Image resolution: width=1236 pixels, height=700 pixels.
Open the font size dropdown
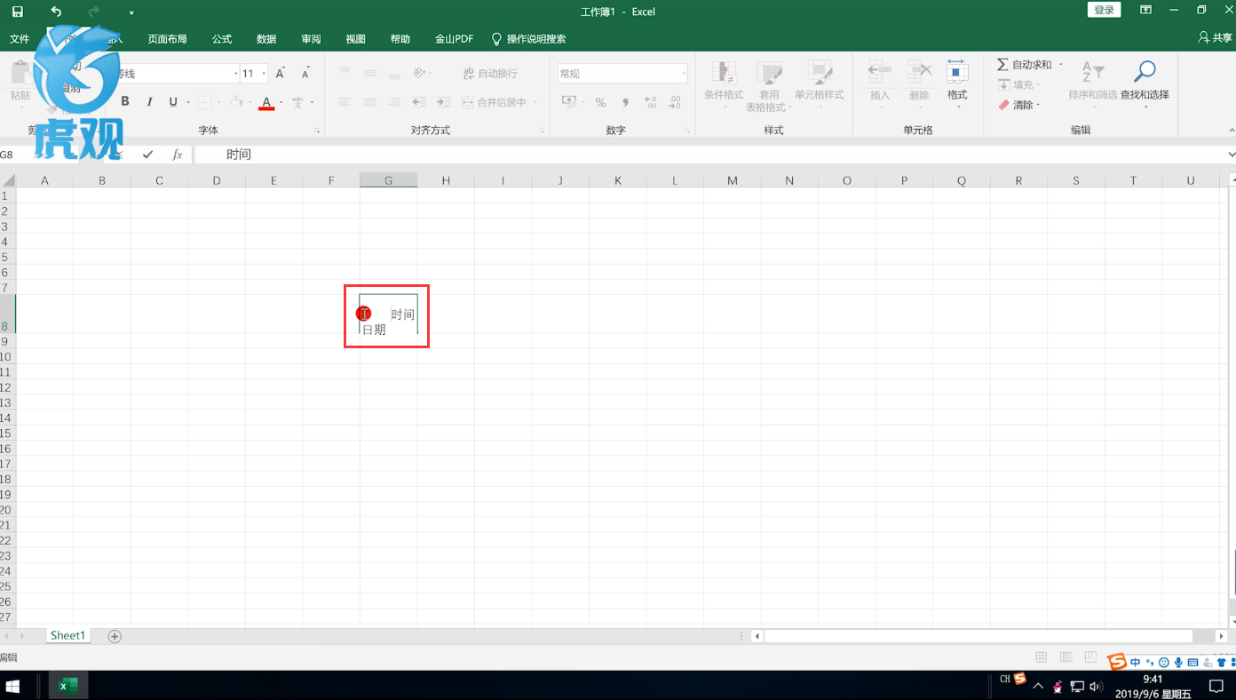[x=264, y=74]
